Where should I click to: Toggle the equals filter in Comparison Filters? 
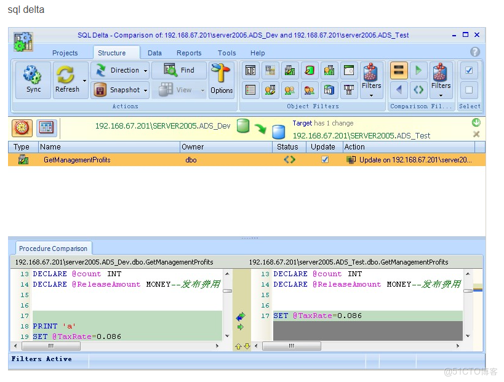coord(399,70)
